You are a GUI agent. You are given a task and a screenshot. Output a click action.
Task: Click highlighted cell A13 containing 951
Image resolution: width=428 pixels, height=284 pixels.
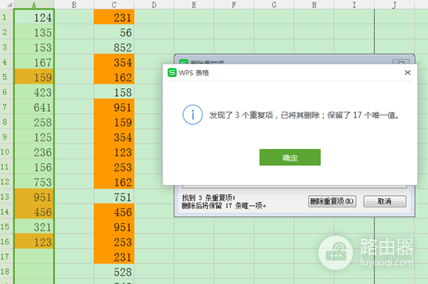(34, 197)
